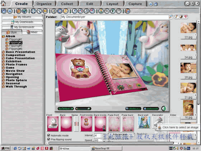
Task: Click the Front cover texture thumbnail
Action: point(53,124)
